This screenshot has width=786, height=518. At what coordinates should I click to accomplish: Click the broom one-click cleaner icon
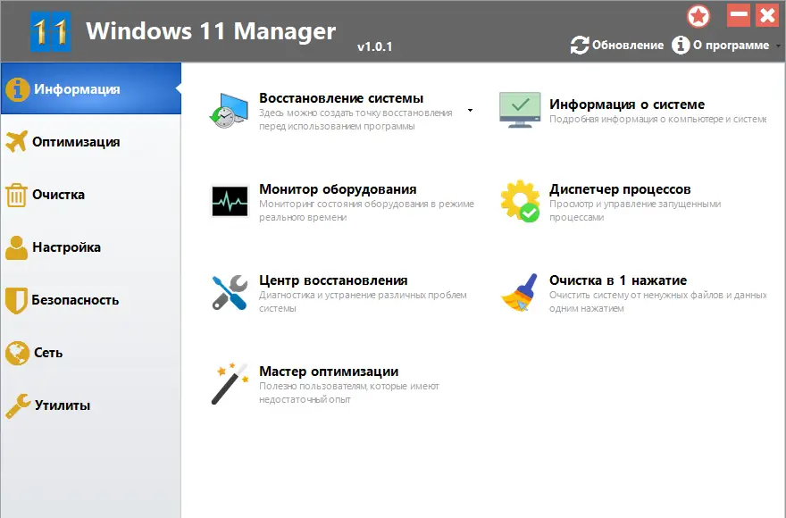click(520, 292)
